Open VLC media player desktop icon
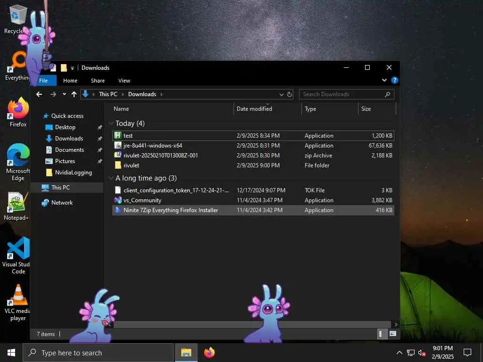 [18, 303]
